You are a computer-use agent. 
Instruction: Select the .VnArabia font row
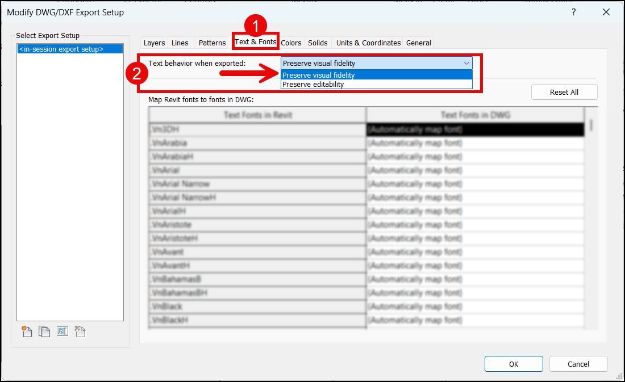(257, 143)
